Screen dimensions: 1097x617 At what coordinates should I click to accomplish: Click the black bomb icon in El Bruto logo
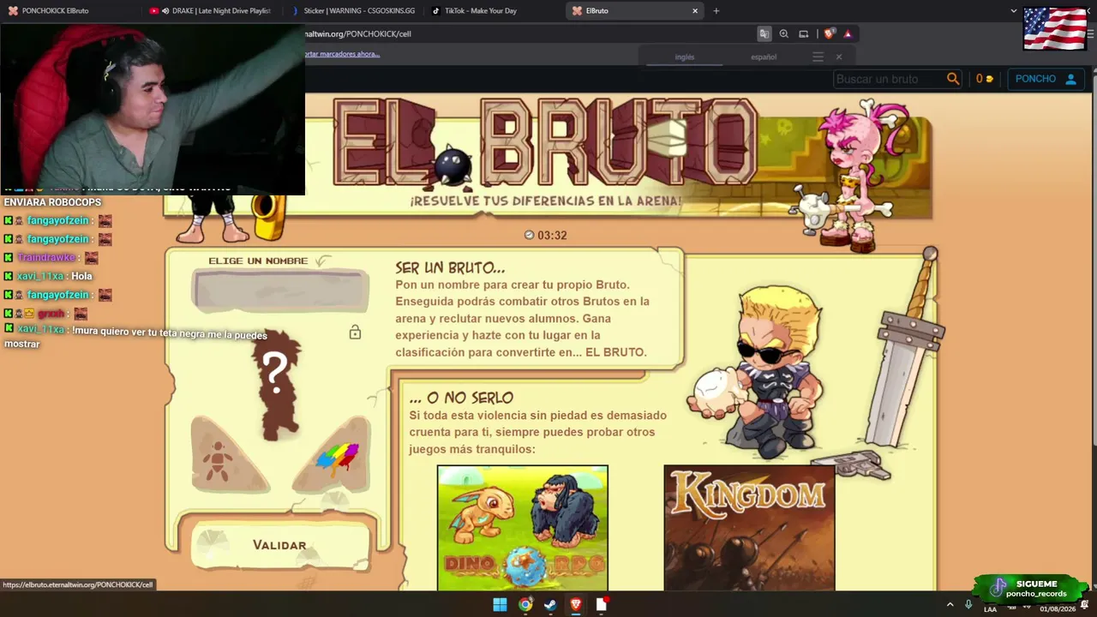(452, 164)
